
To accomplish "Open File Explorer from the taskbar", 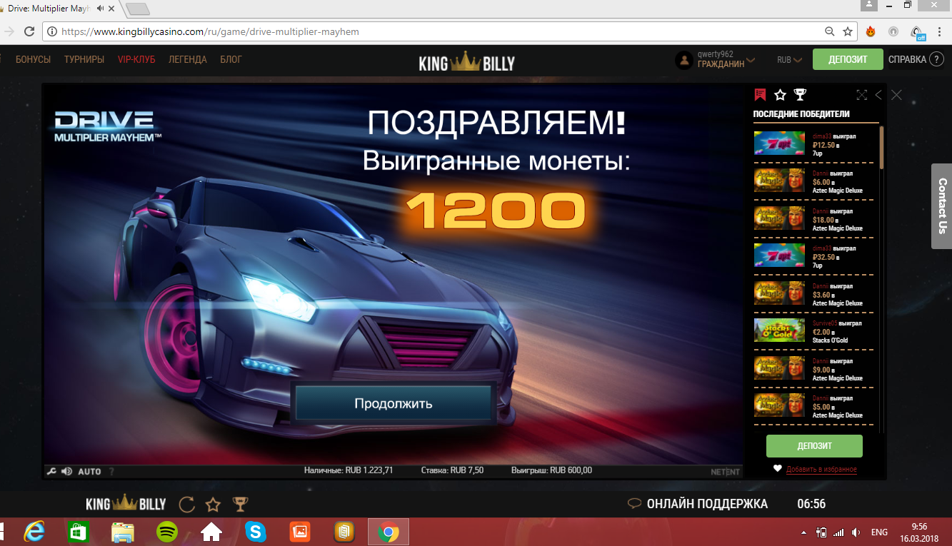I will [122, 532].
